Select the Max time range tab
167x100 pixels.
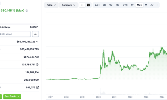pos(139,5)
